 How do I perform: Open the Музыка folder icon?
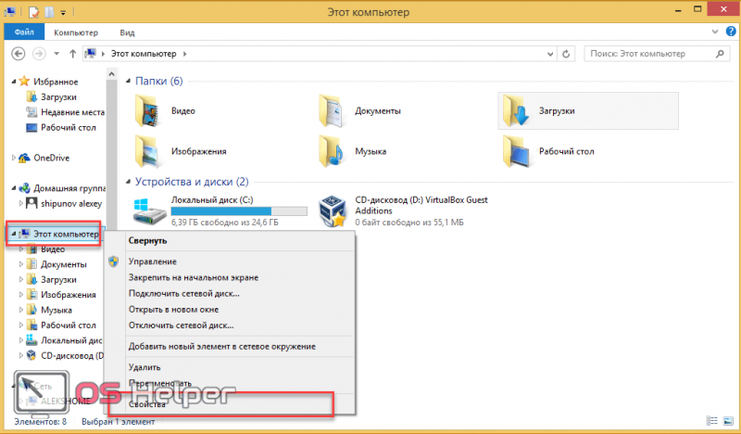331,151
